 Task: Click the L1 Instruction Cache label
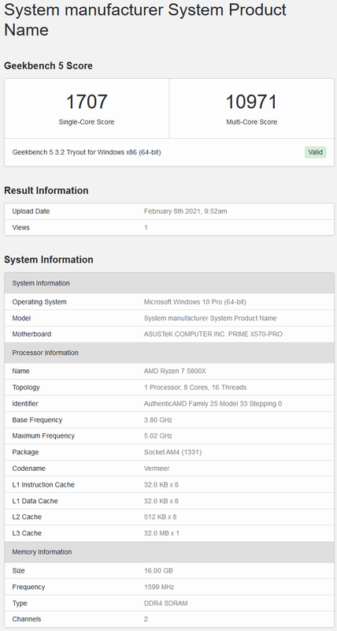click(x=43, y=484)
